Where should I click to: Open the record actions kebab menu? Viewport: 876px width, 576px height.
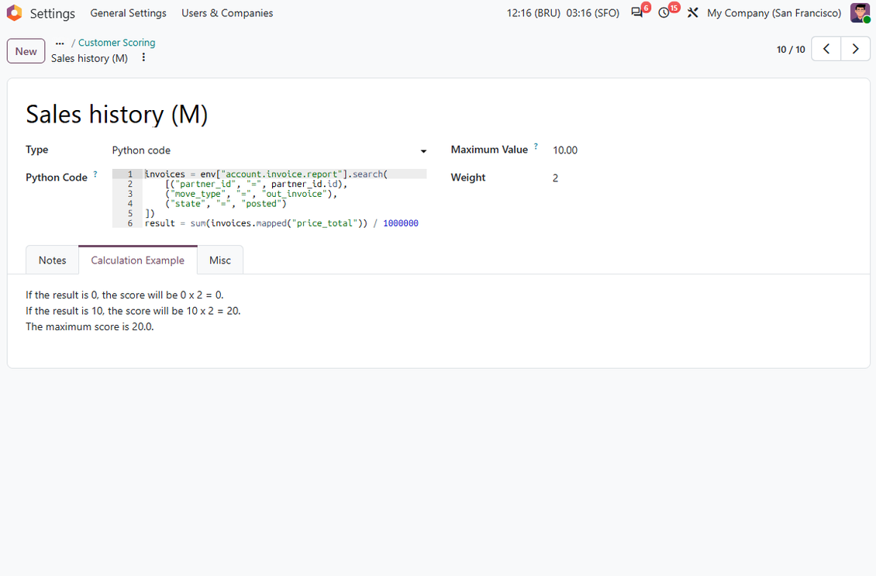tap(143, 57)
